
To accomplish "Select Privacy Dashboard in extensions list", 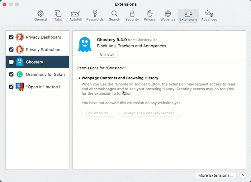I will (x=37, y=37).
